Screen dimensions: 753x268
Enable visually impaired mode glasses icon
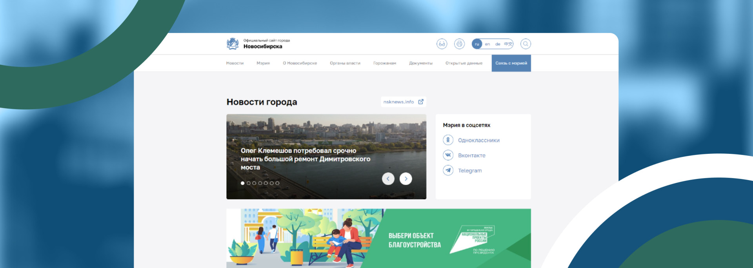[x=442, y=44]
